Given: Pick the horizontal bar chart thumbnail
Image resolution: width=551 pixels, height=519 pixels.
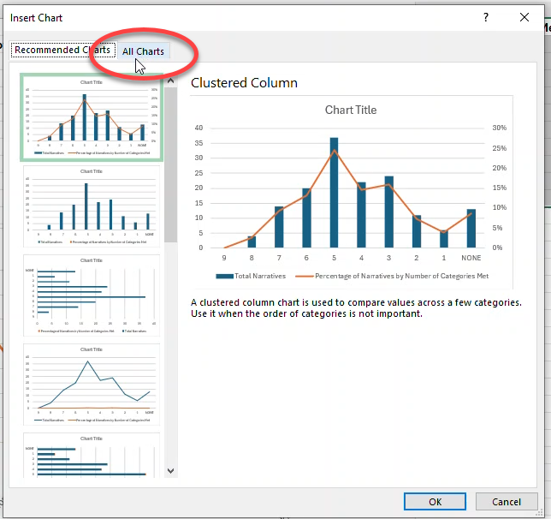Looking at the screenshot, I should coord(92,295).
